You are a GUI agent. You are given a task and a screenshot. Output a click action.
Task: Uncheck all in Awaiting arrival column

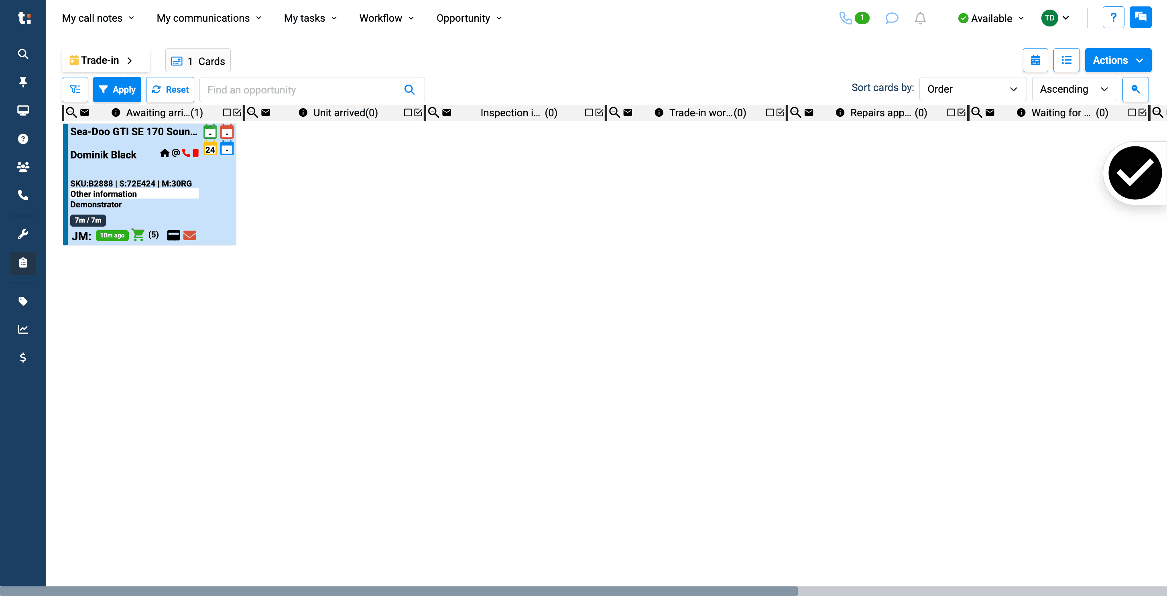pos(226,112)
